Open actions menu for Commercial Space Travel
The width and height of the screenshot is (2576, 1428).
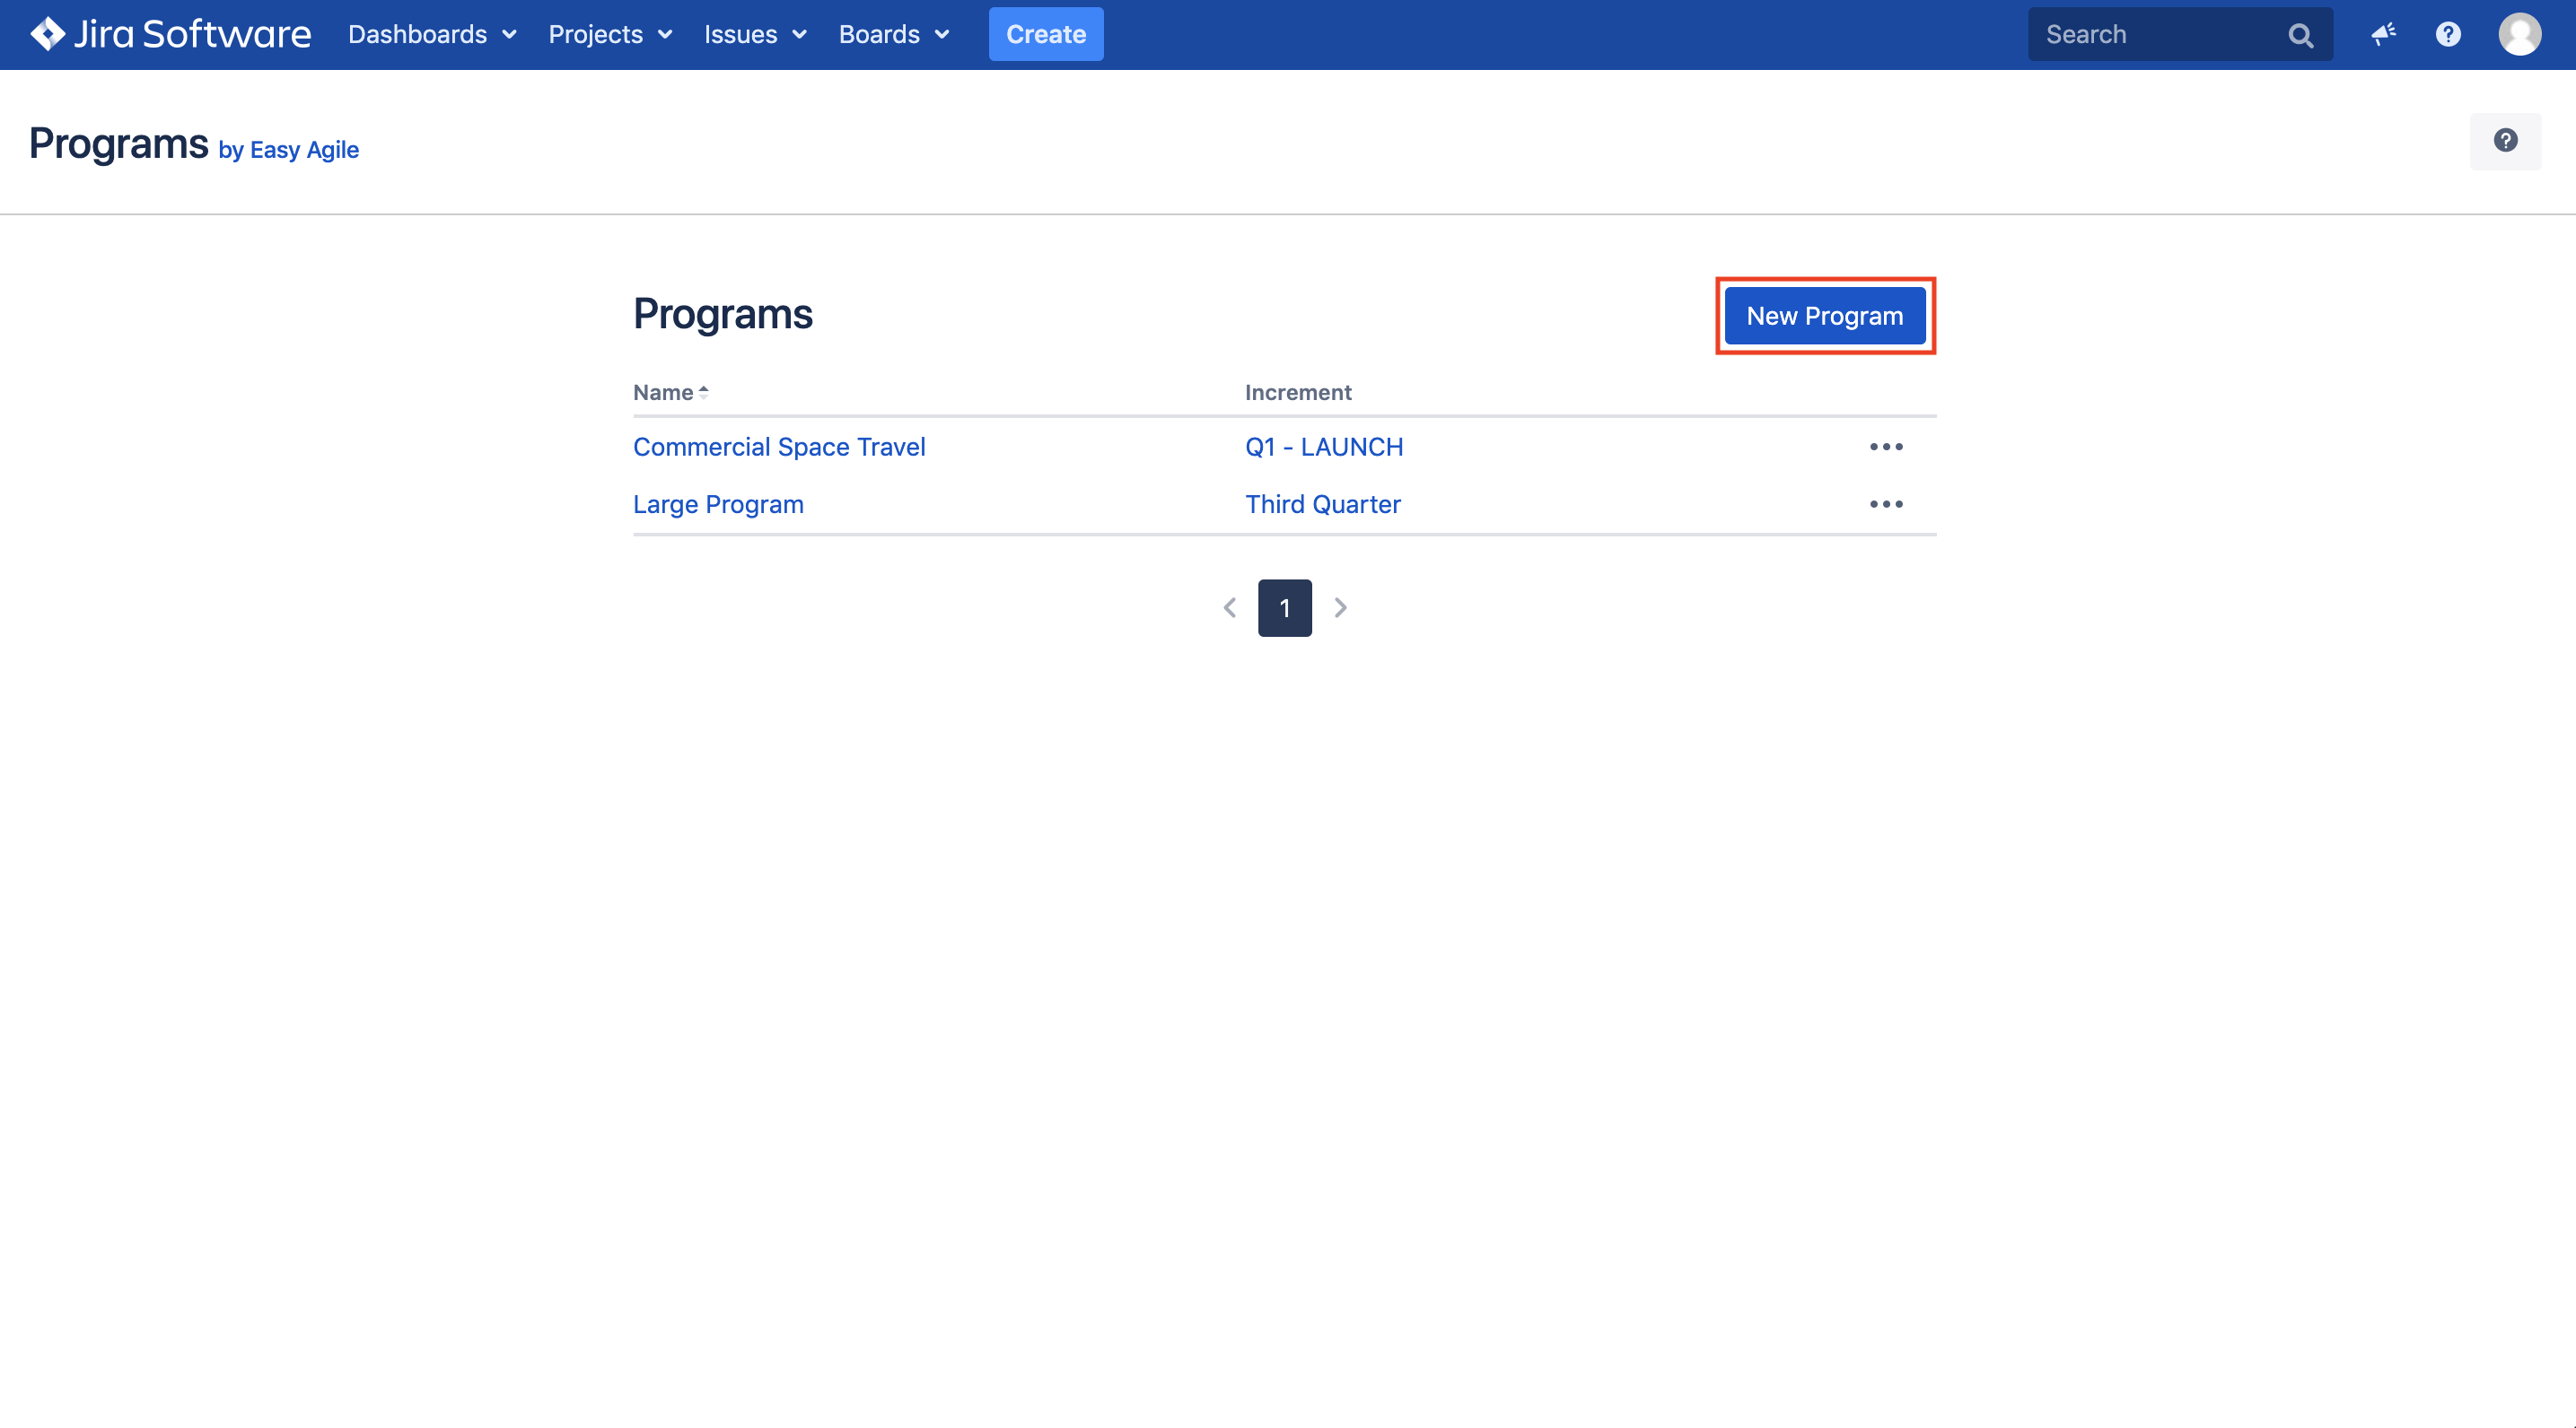click(x=1886, y=447)
